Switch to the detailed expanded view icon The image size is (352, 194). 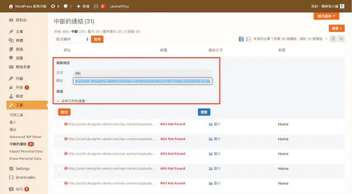(x=248, y=39)
